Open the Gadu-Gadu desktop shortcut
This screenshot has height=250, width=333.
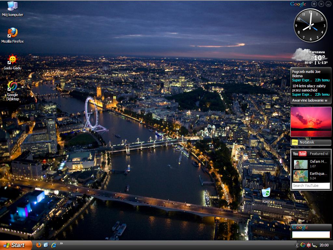[12, 60]
